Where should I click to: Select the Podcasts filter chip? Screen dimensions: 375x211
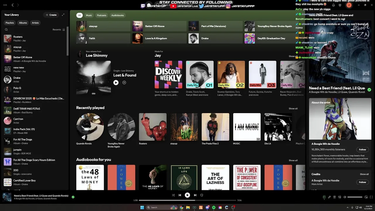coord(102,15)
